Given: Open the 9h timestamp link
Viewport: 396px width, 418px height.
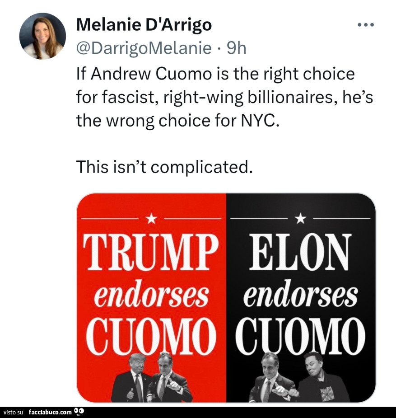Looking at the screenshot, I should click(236, 48).
